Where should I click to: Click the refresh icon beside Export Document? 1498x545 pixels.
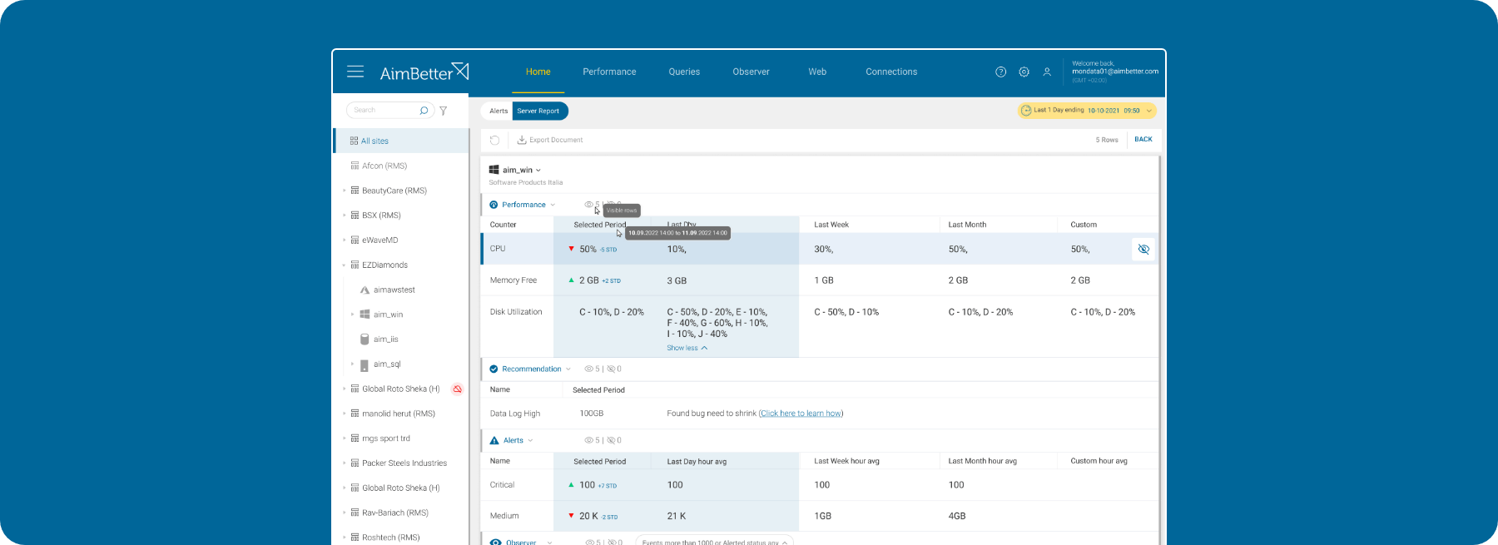[x=494, y=140]
